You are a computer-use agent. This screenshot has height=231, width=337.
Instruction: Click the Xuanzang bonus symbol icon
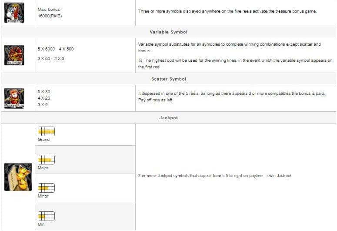coord(14,13)
